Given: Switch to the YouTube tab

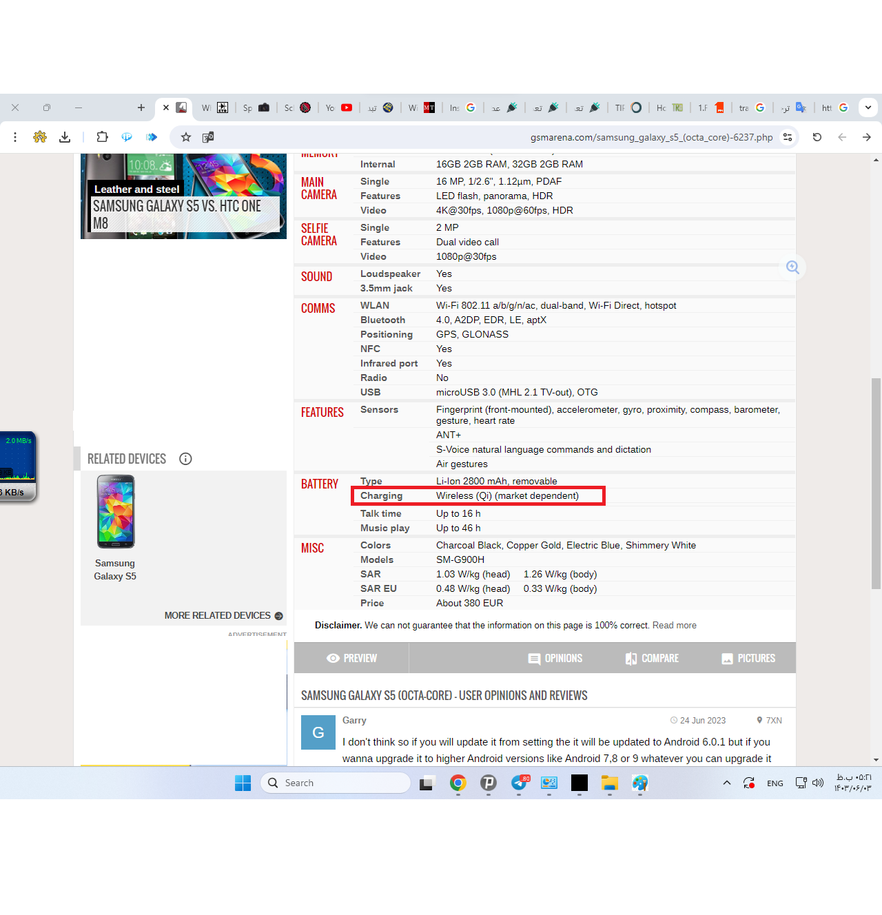Looking at the screenshot, I should point(339,107).
